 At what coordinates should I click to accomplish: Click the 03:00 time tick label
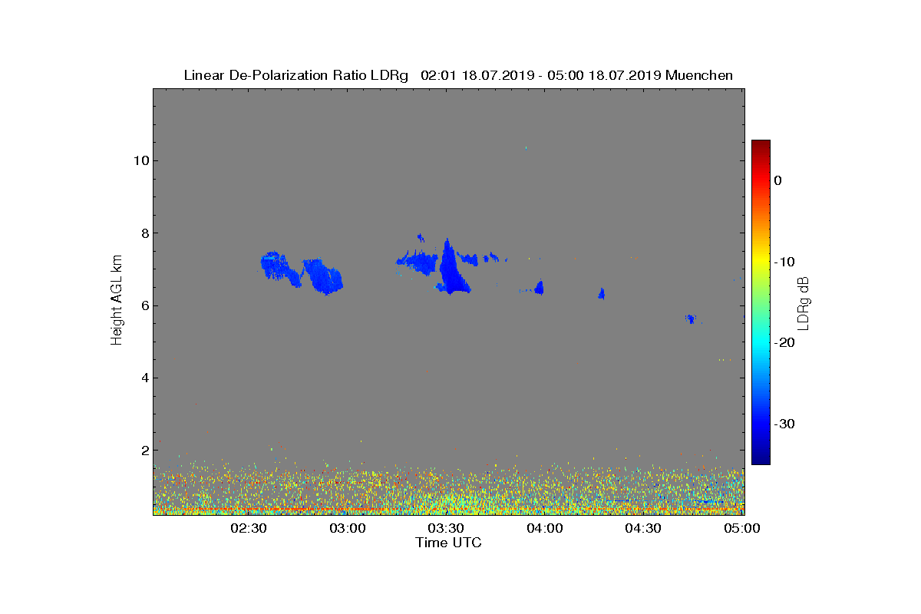click(x=347, y=529)
